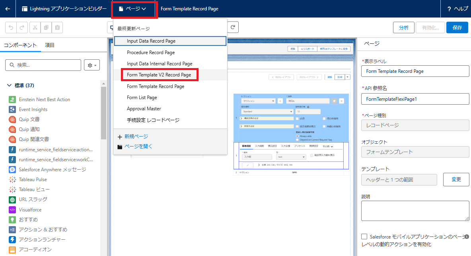Image resolution: width=471 pixels, height=256 pixels.
Task: Collapse the 標準 (37) section
Action: [x=9, y=85]
